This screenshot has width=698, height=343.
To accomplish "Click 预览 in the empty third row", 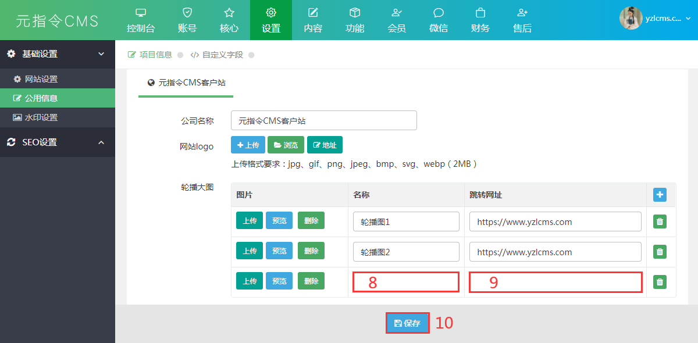I will 279,281.
